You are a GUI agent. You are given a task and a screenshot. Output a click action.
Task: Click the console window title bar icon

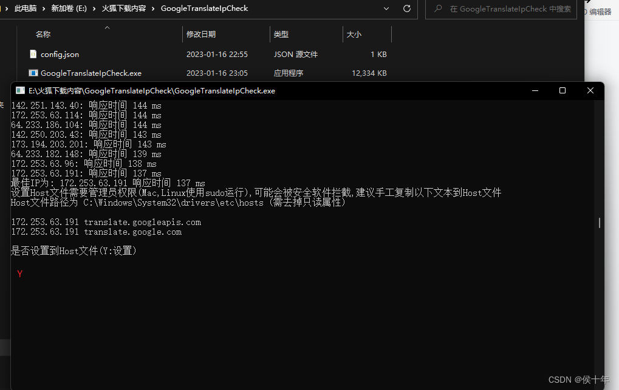click(x=20, y=91)
